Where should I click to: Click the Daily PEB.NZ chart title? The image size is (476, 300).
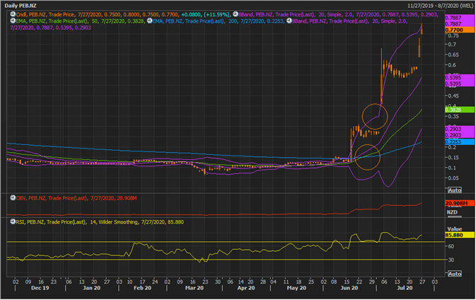point(20,6)
